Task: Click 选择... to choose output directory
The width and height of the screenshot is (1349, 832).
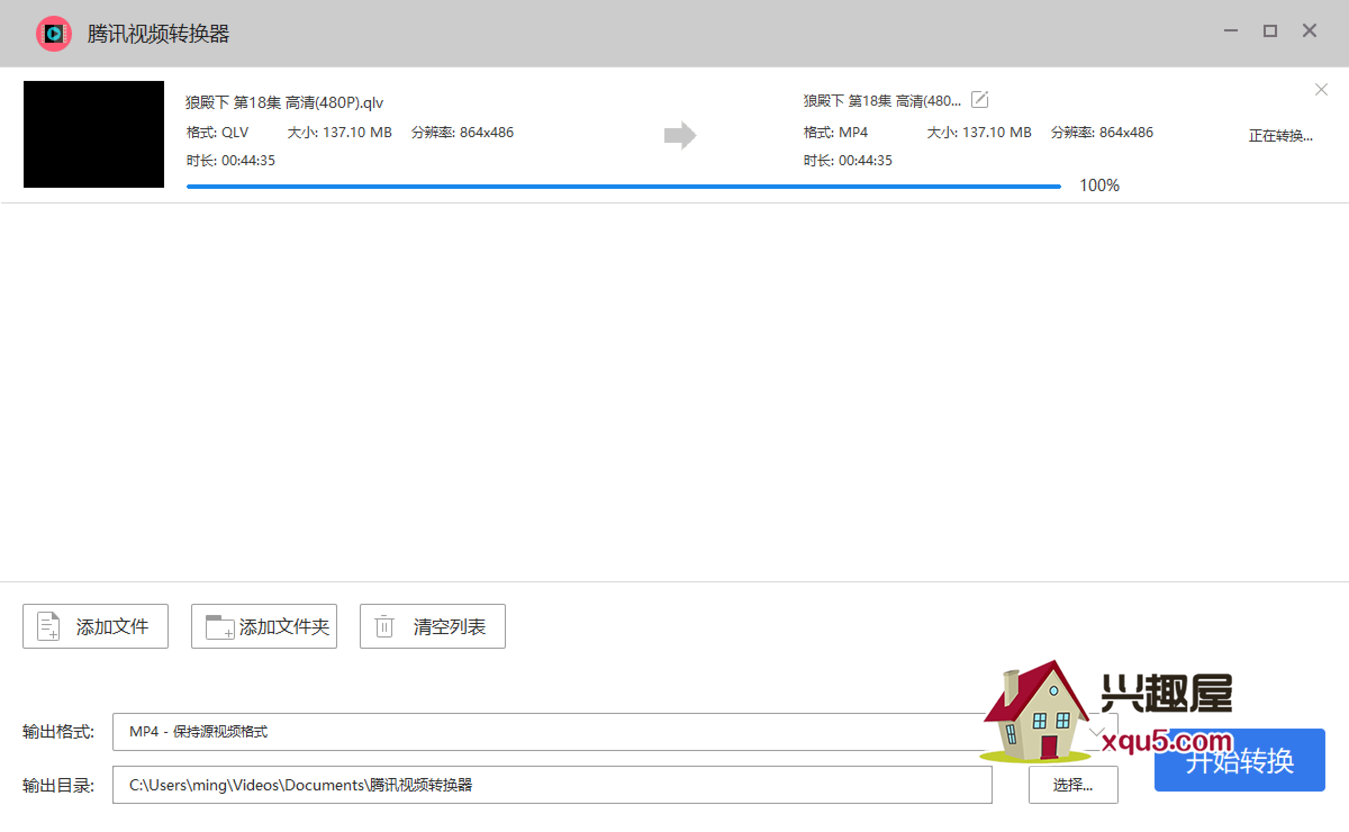Action: (1073, 785)
